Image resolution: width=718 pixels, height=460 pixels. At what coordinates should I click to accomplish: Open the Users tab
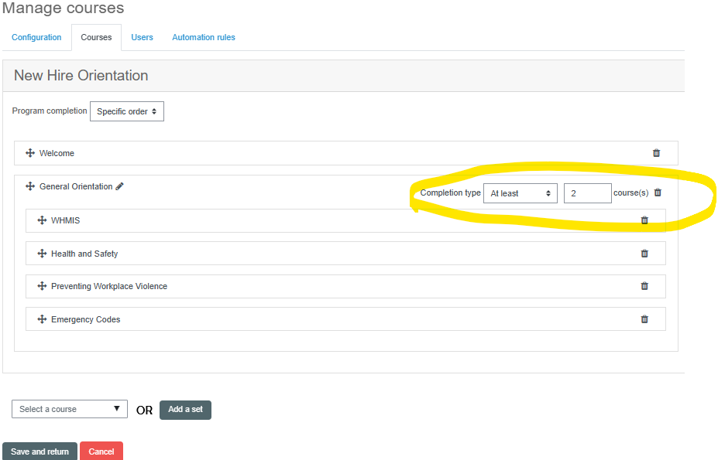point(142,37)
